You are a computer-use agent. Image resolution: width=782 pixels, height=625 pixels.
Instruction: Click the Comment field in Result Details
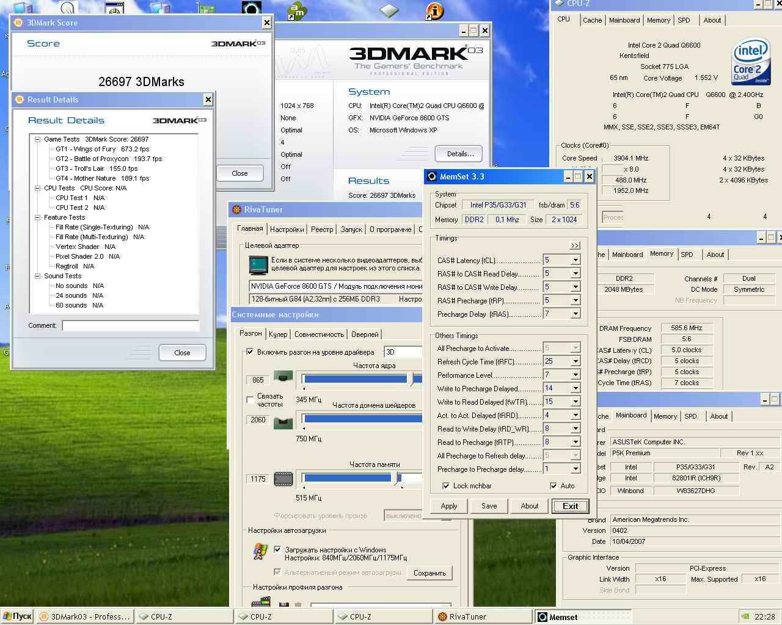pyautogui.click(x=131, y=325)
